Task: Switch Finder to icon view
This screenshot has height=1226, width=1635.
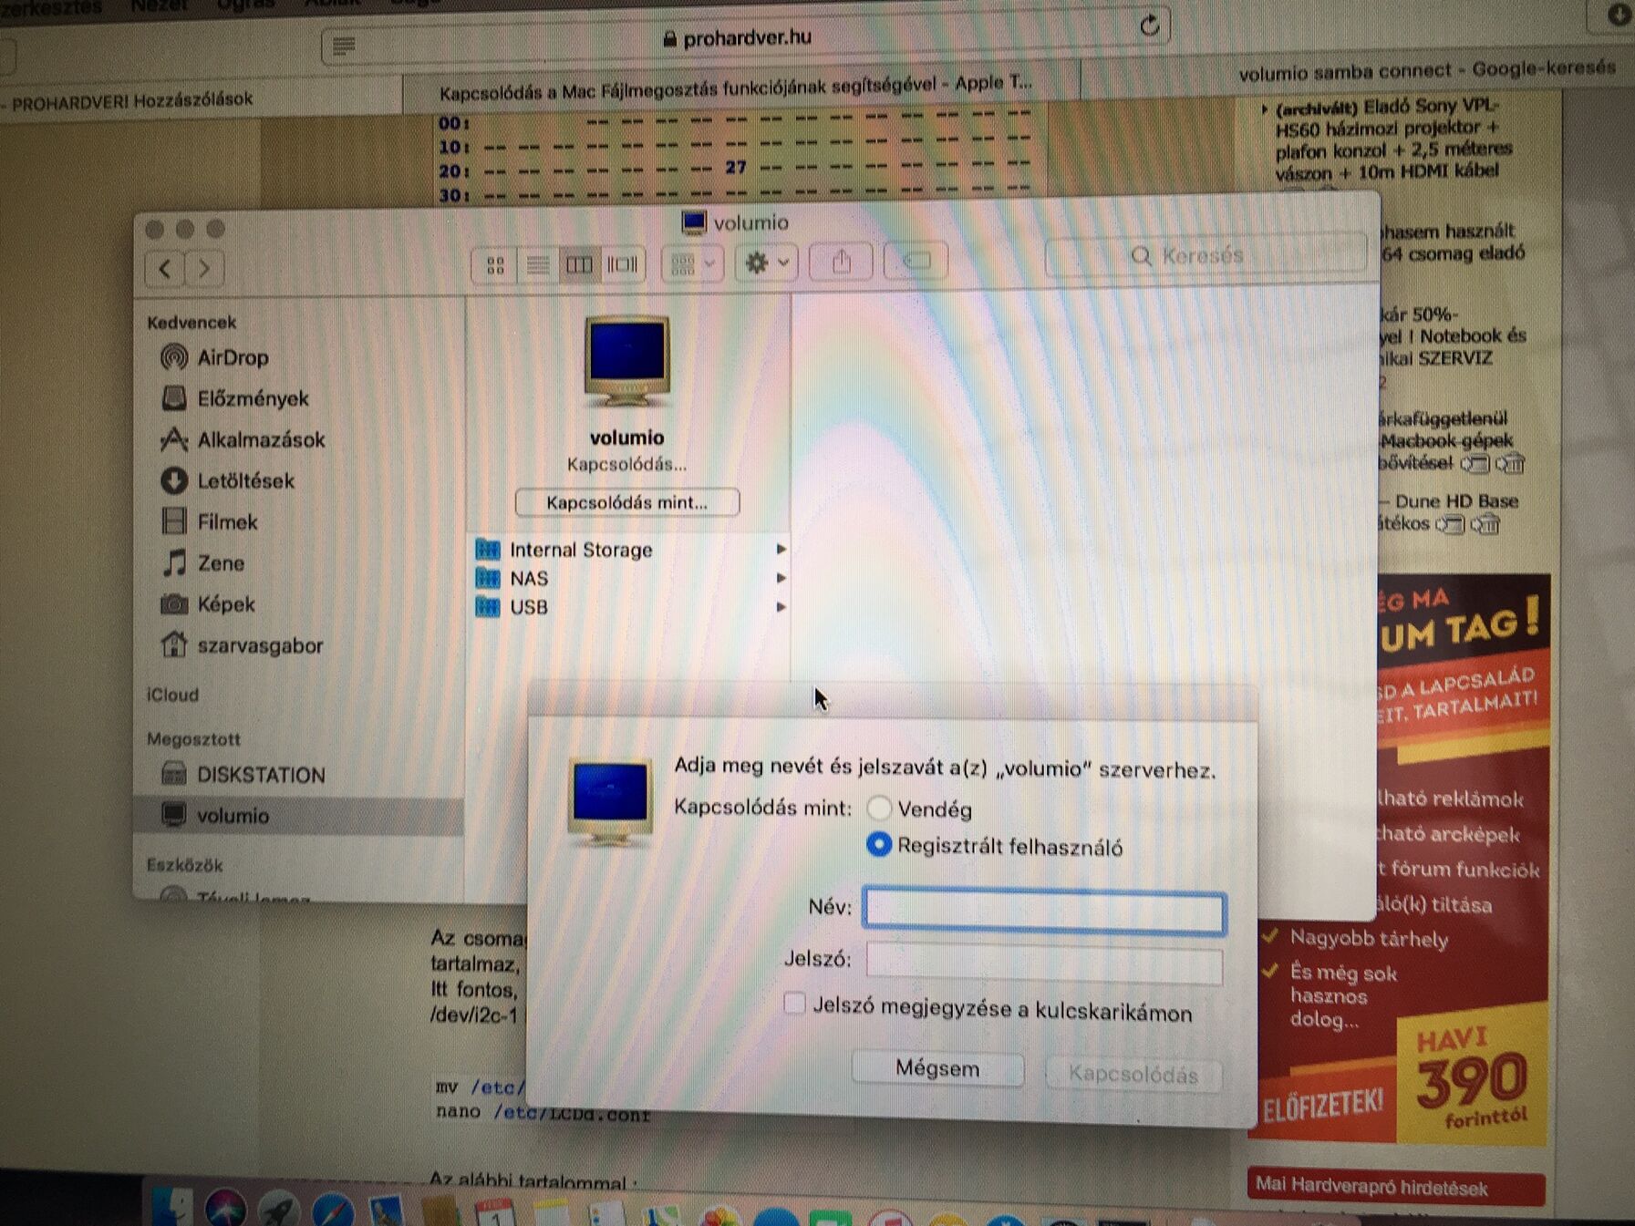Action: [x=495, y=265]
